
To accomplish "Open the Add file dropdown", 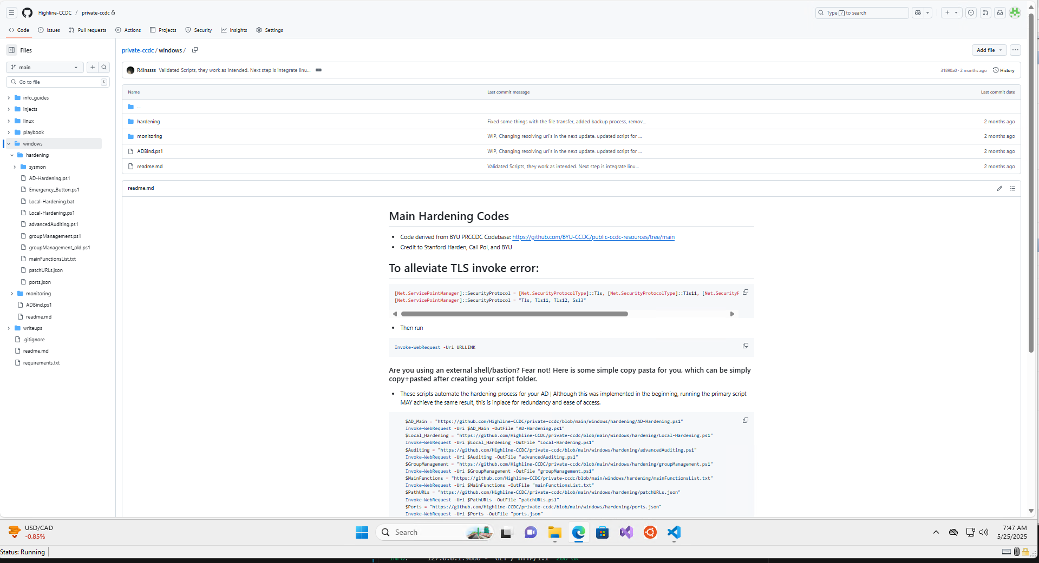I will (x=989, y=50).
